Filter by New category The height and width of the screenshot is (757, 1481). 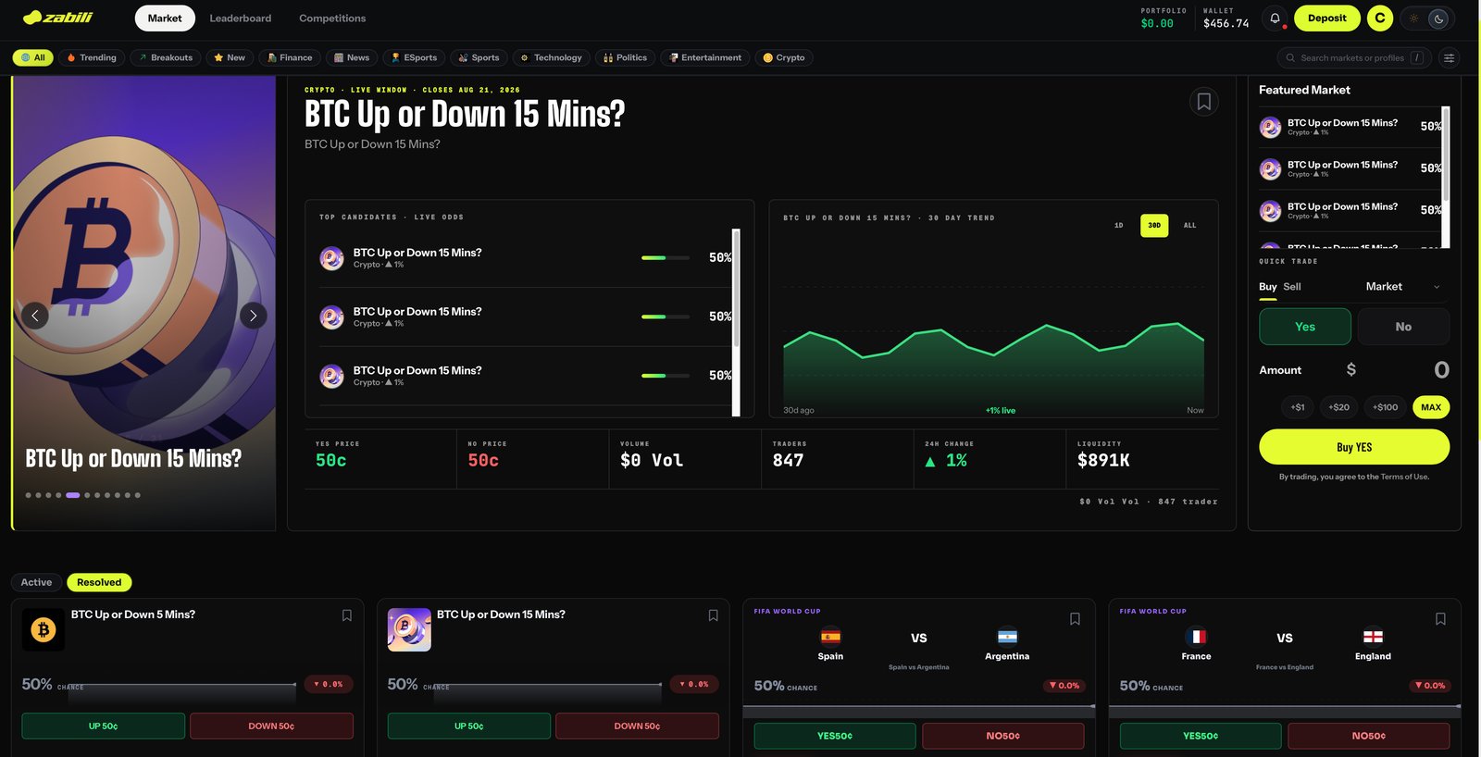(x=230, y=57)
